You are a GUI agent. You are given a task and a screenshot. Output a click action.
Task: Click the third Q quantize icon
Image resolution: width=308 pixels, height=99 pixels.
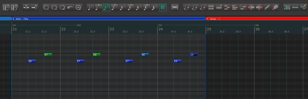pyautogui.click(x=62, y=8)
